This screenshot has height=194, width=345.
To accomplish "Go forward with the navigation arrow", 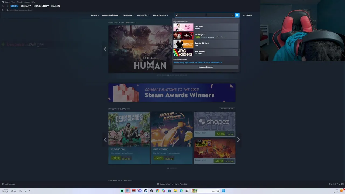I will click(7, 6).
